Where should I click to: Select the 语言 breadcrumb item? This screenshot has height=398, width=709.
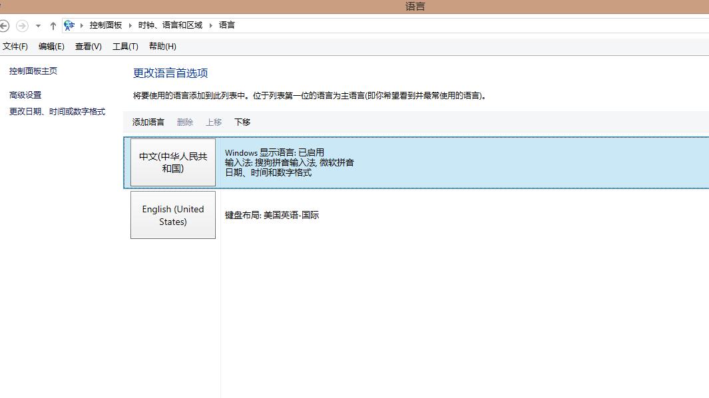tap(227, 25)
